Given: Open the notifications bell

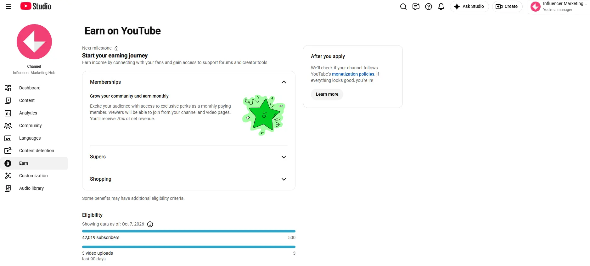Looking at the screenshot, I should click(441, 7).
